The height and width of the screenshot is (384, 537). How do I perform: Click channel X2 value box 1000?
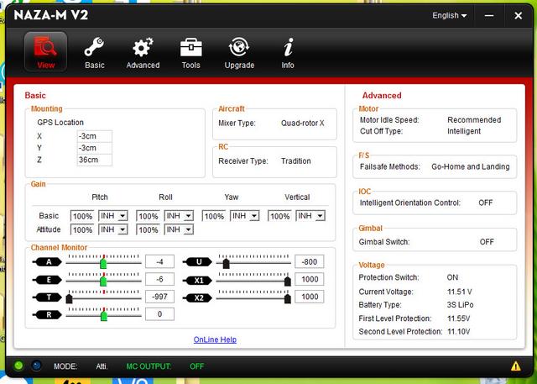tap(310, 297)
